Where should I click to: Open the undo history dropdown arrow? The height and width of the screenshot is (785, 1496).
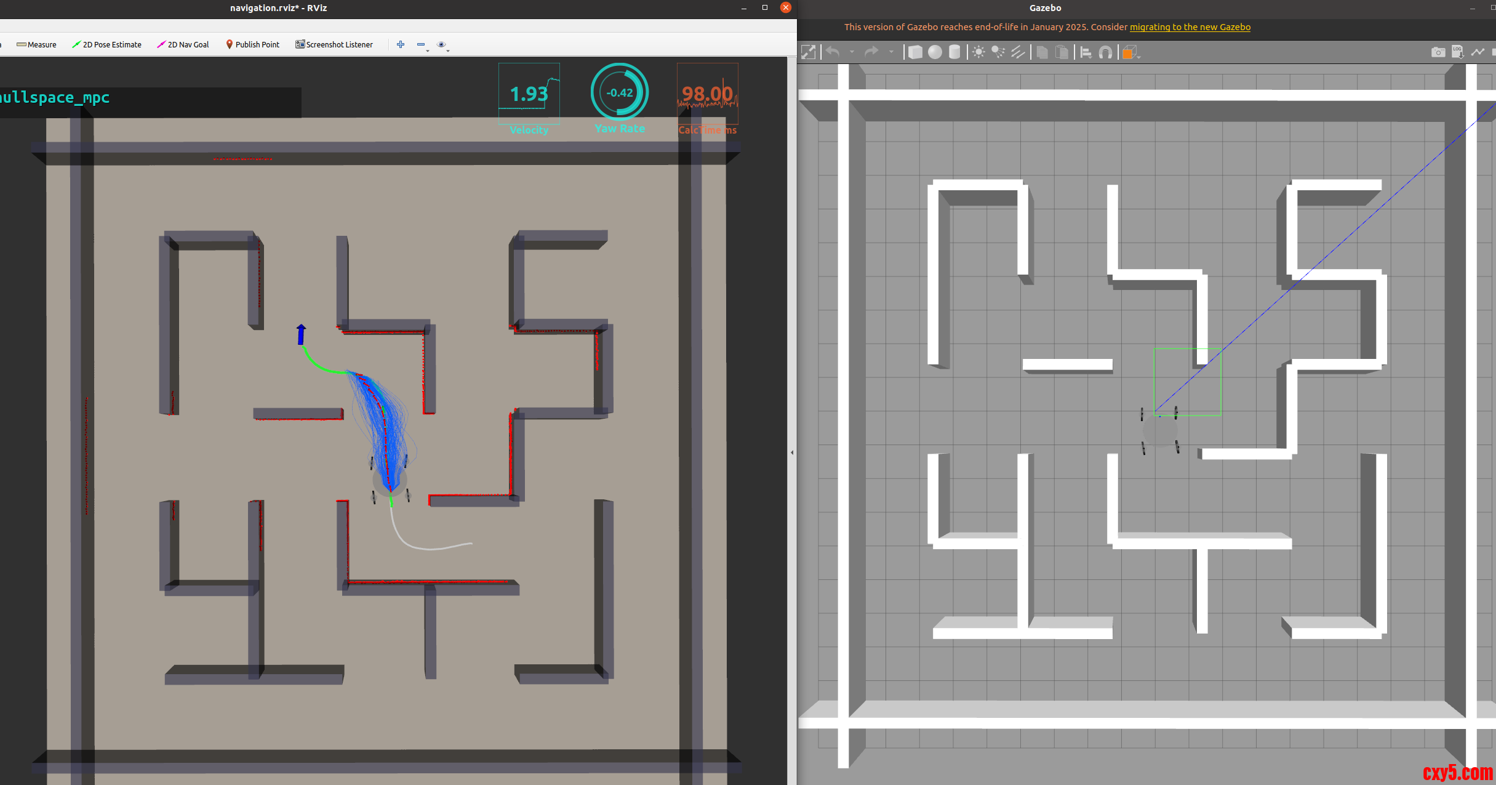tap(852, 52)
